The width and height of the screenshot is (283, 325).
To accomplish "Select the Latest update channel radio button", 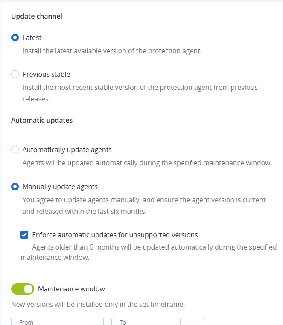I will click(x=15, y=37).
